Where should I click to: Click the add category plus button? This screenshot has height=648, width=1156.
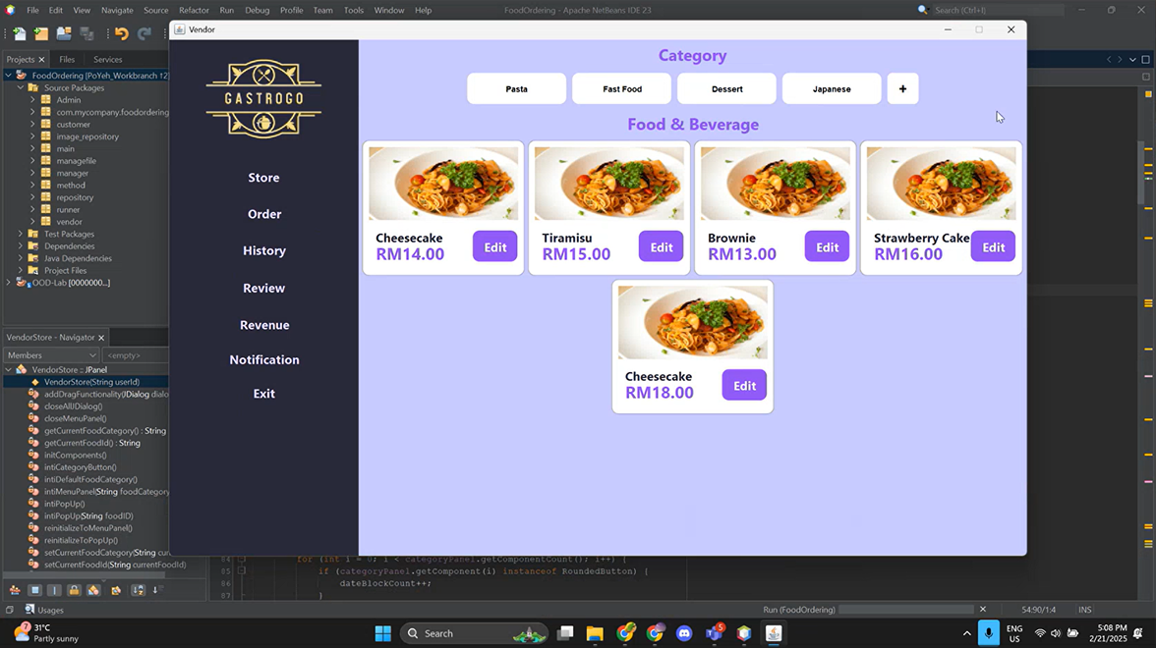tap(902, 89)
